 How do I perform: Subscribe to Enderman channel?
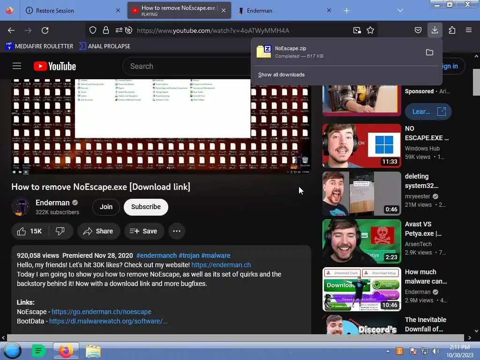146,207
